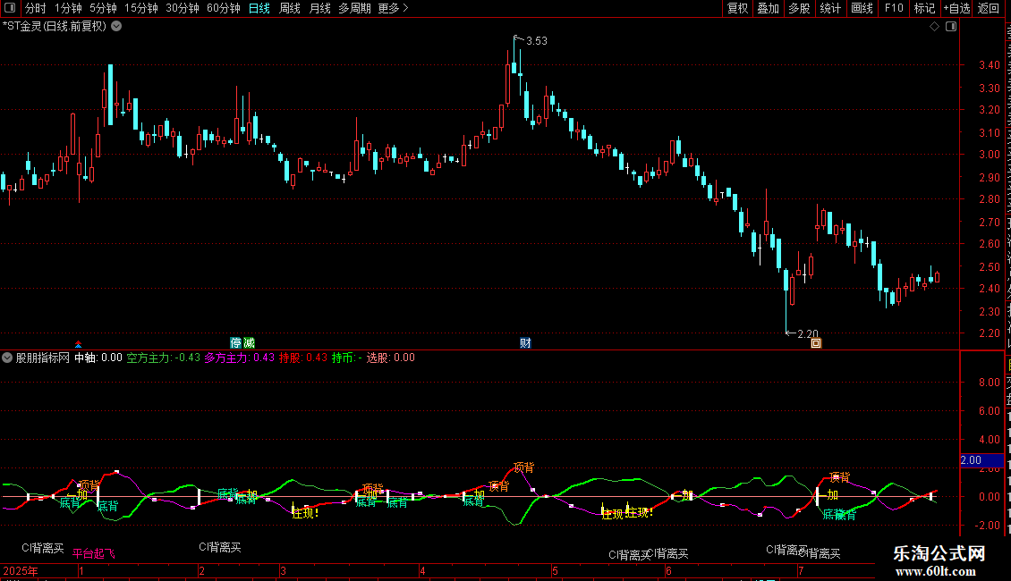This screenshot has width=1011, height=581.
Task: Open the 多周期 multi-period view
Action: tap(354, 8)
